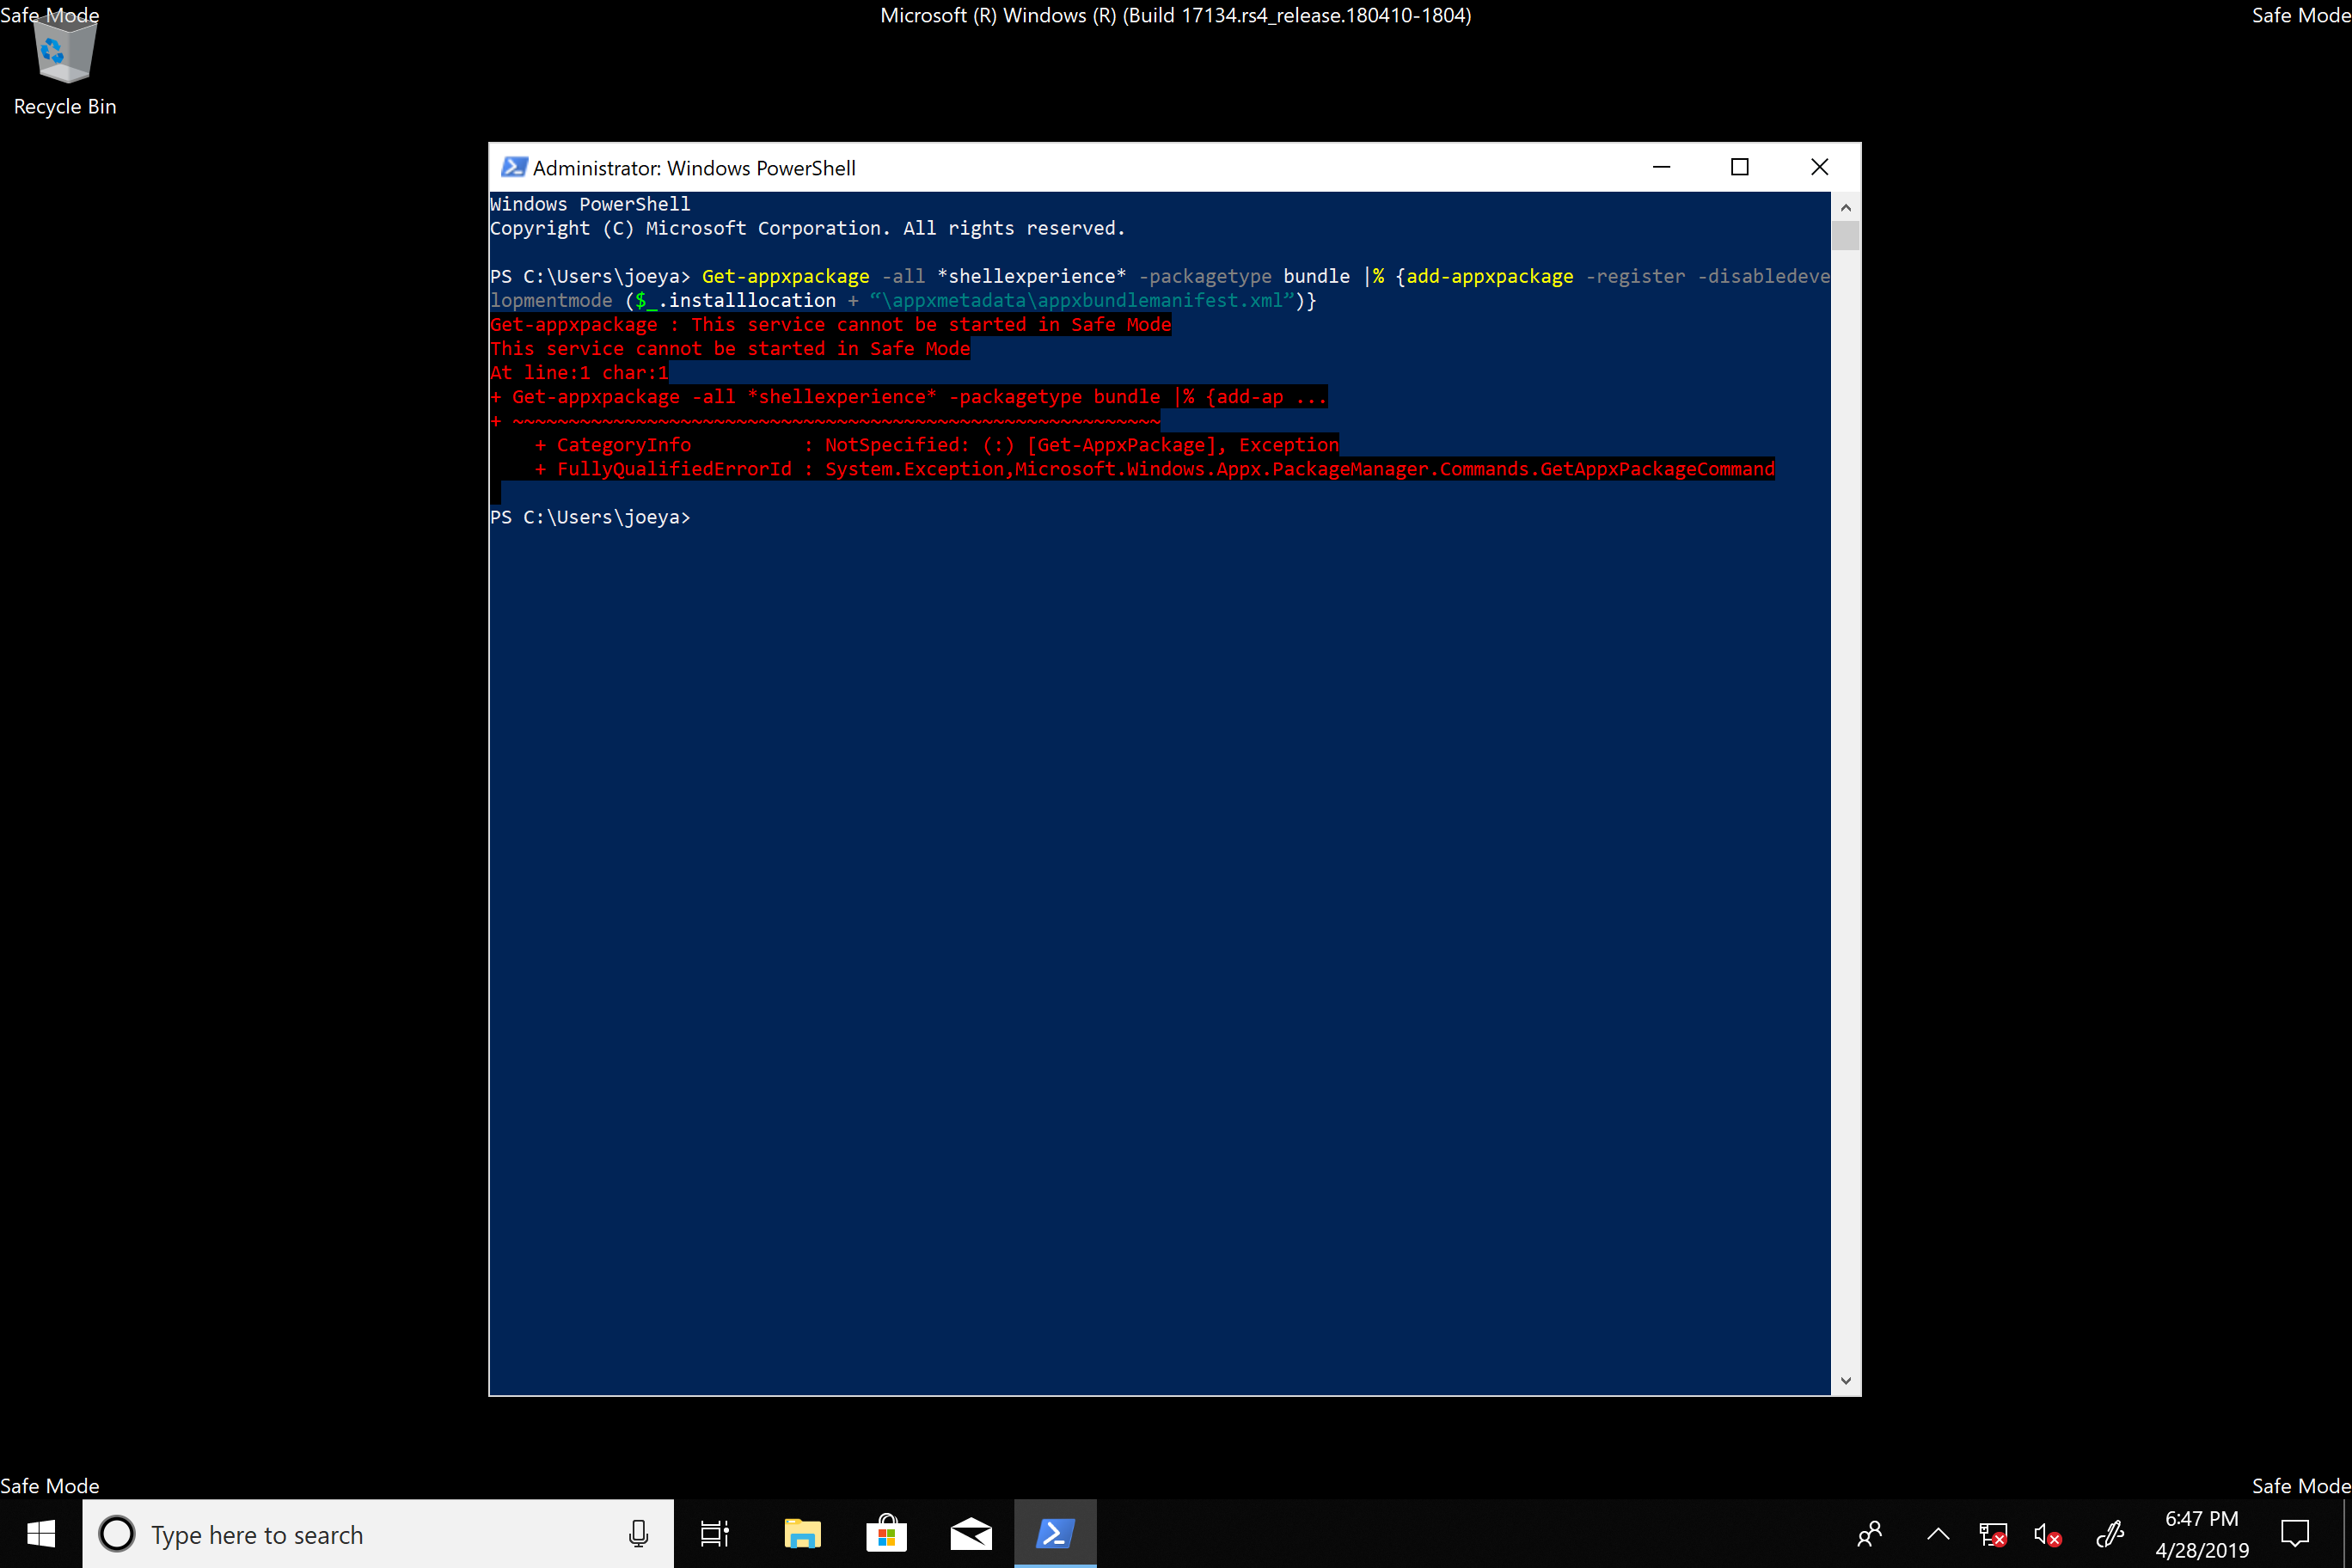Open Task View from the taskbar
The image size is (2352, 1568).
pyautogui.click(x=714, y=1533)
